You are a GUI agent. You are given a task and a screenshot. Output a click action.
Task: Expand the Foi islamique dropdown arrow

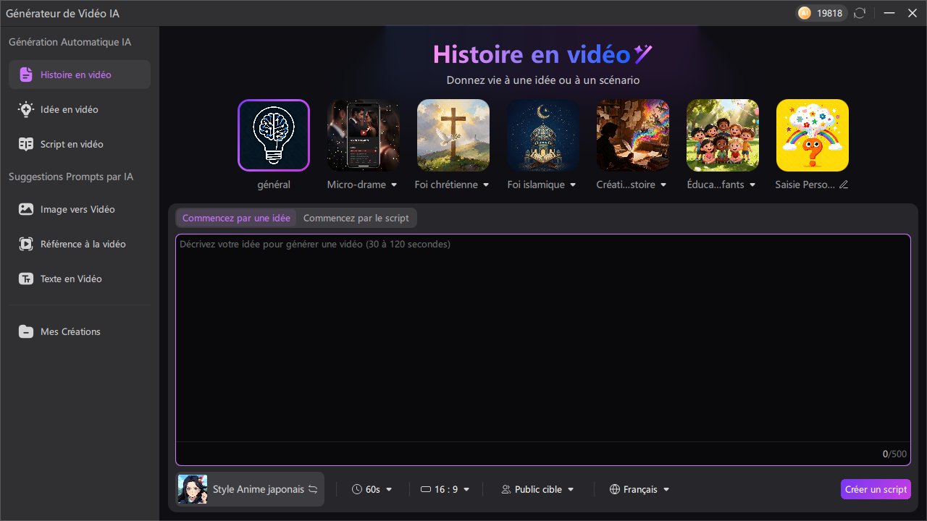click(x=573, y=185)
